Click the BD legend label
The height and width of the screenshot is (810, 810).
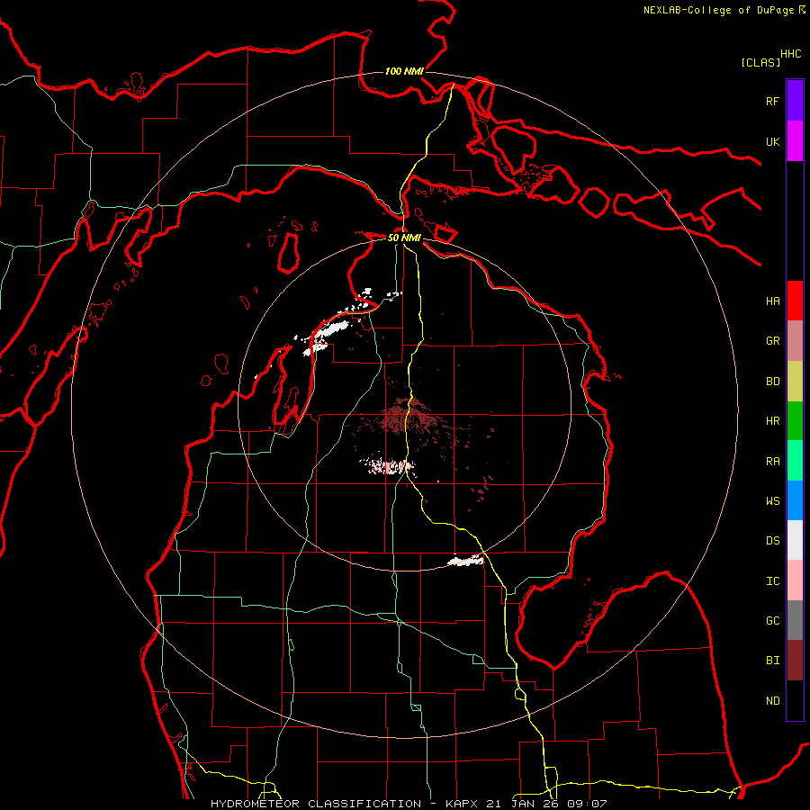tap(773, 382)
